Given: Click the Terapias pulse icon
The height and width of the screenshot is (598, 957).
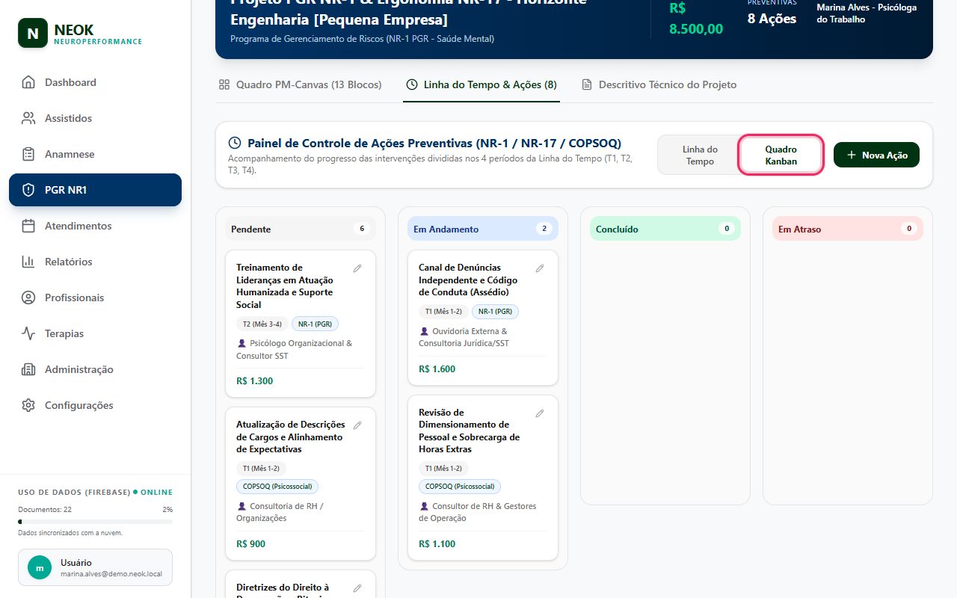Looking at the screenshot, I should coord(28,333).
